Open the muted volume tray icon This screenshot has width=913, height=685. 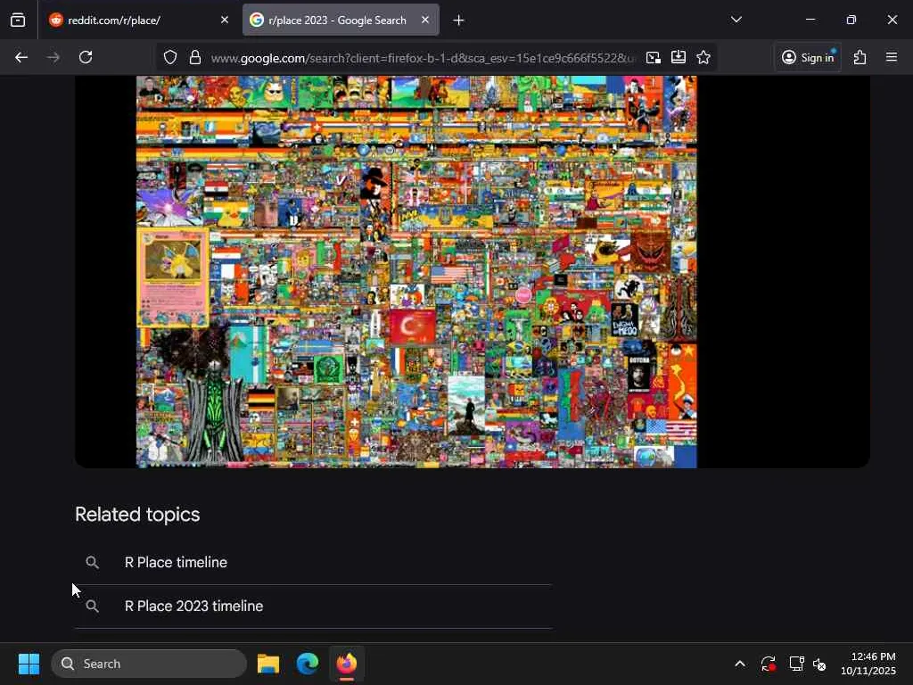pos(819,664)
